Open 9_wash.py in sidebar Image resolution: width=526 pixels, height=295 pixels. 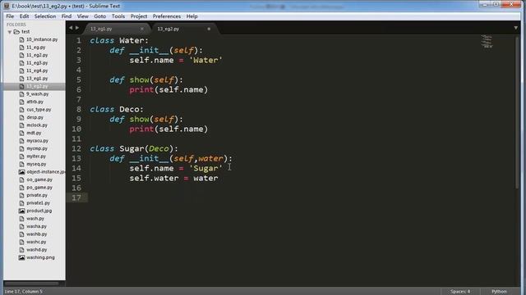[37, 94]
